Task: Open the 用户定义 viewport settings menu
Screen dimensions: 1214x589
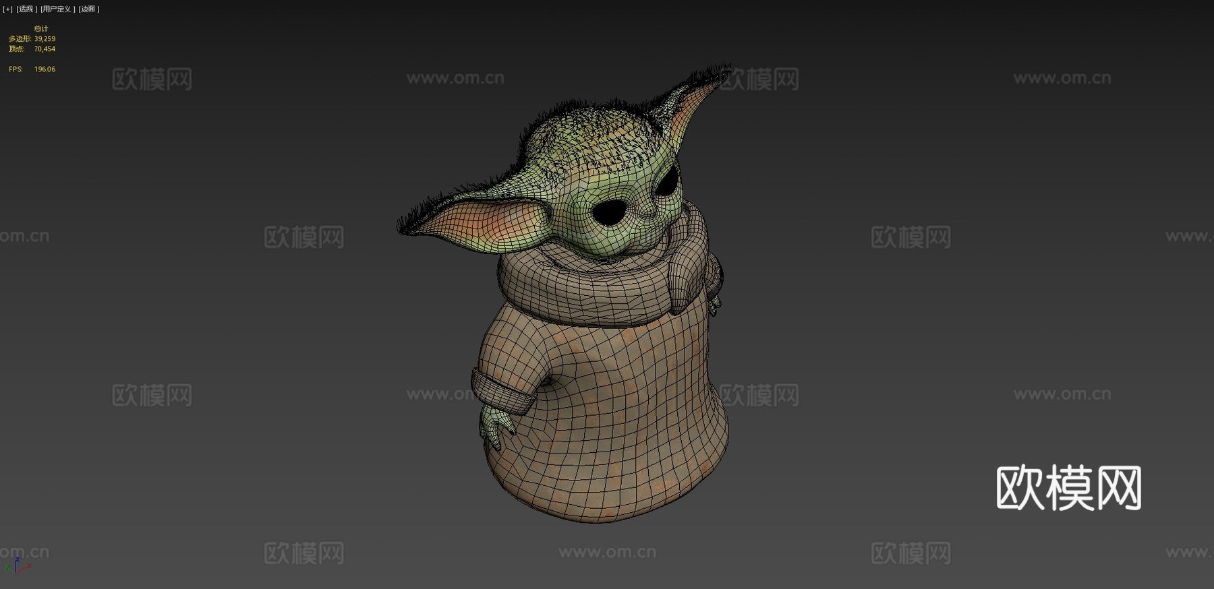Action: pos(57,9)
